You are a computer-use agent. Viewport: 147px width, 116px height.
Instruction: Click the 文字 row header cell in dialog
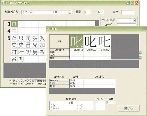(x=59, y=41)
